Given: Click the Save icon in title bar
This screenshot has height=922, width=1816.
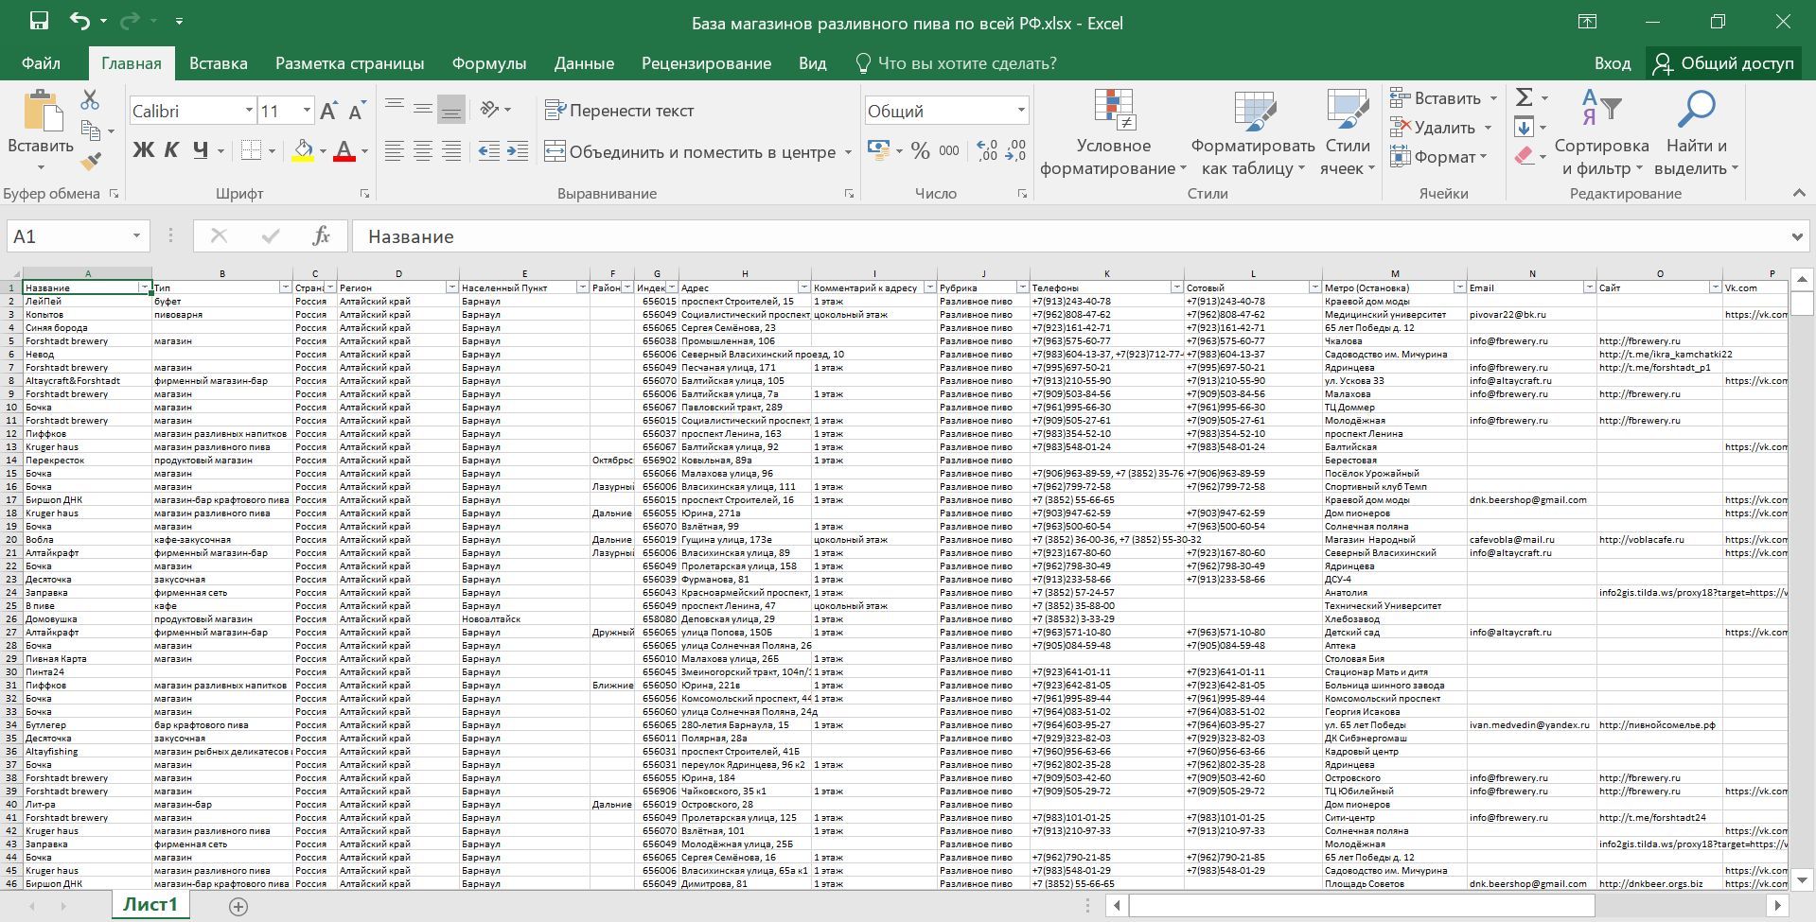Looking at the screenshot, I should (x=39, y=21).
